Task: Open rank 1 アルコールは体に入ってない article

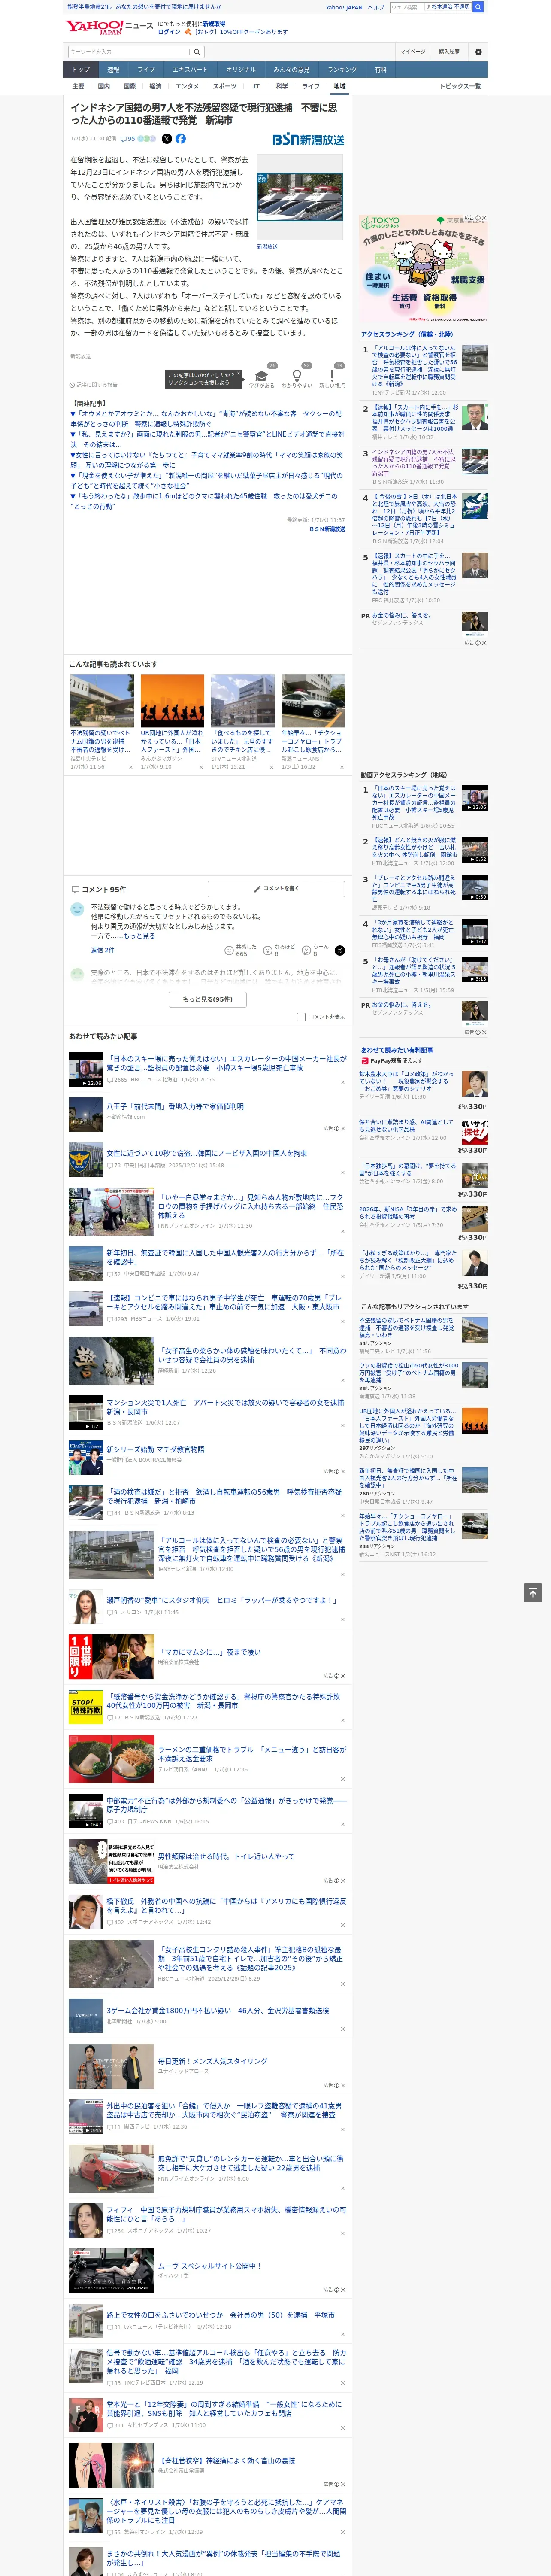Action: tap(414, 366)
